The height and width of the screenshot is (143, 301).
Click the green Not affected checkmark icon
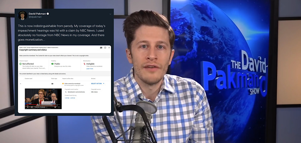20,64
